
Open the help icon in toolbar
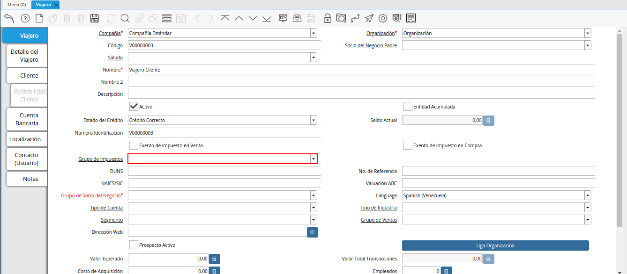tap(25, 18)
